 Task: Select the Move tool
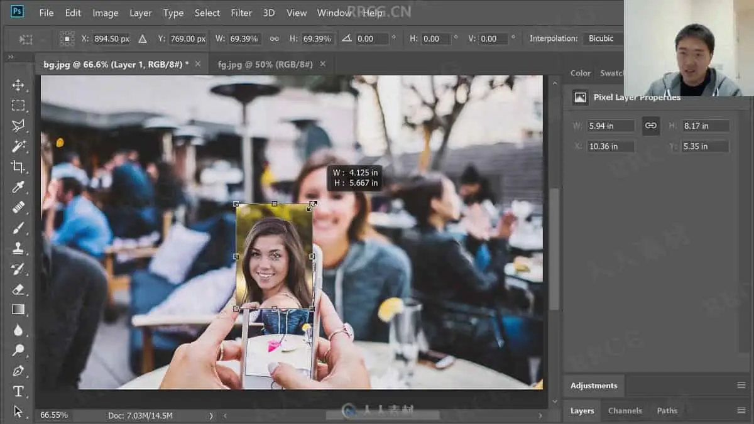click(18, 85)
